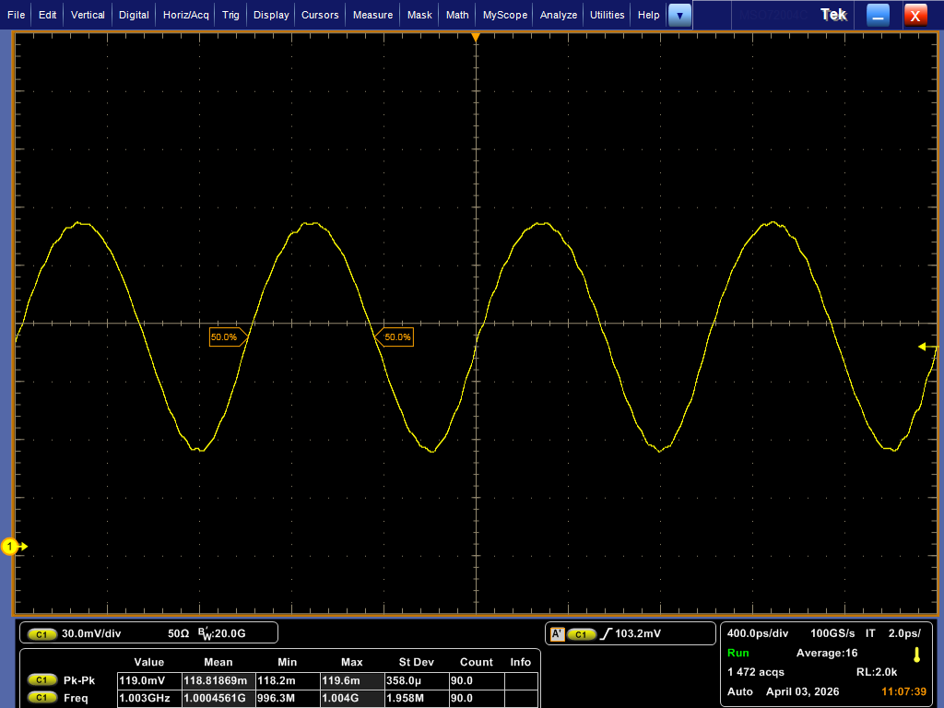Click the C1 trigger source badge
The height and width of the screenshot is (708, 944).
pyautogui.click(x=581, y=634)
